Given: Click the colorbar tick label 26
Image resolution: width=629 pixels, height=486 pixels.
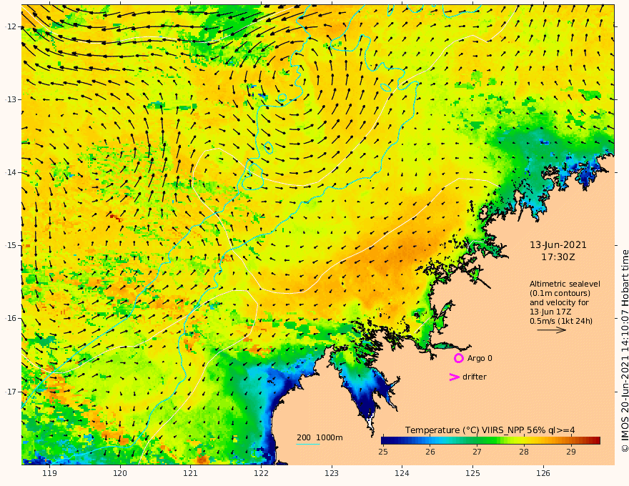Looking at the screenshot, I should (430, 452).
